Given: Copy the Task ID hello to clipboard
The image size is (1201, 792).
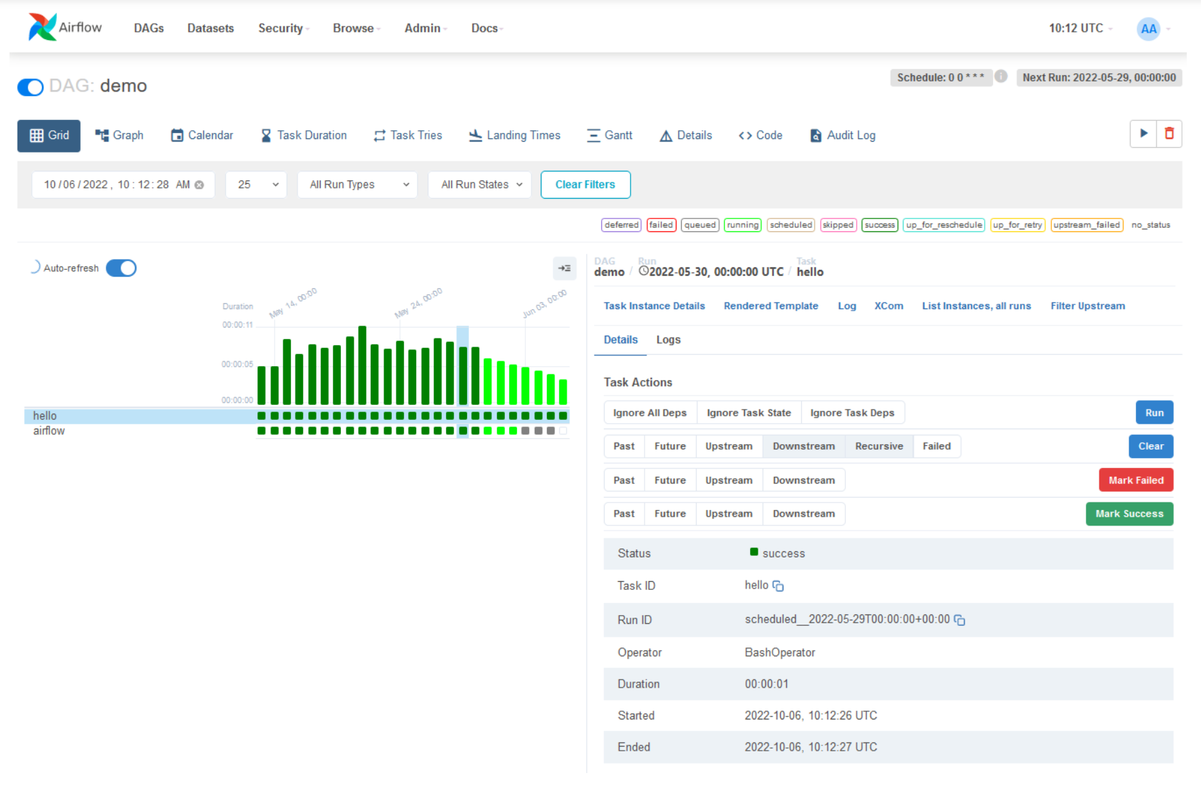Looking at the screenshot, I should 778,587.
